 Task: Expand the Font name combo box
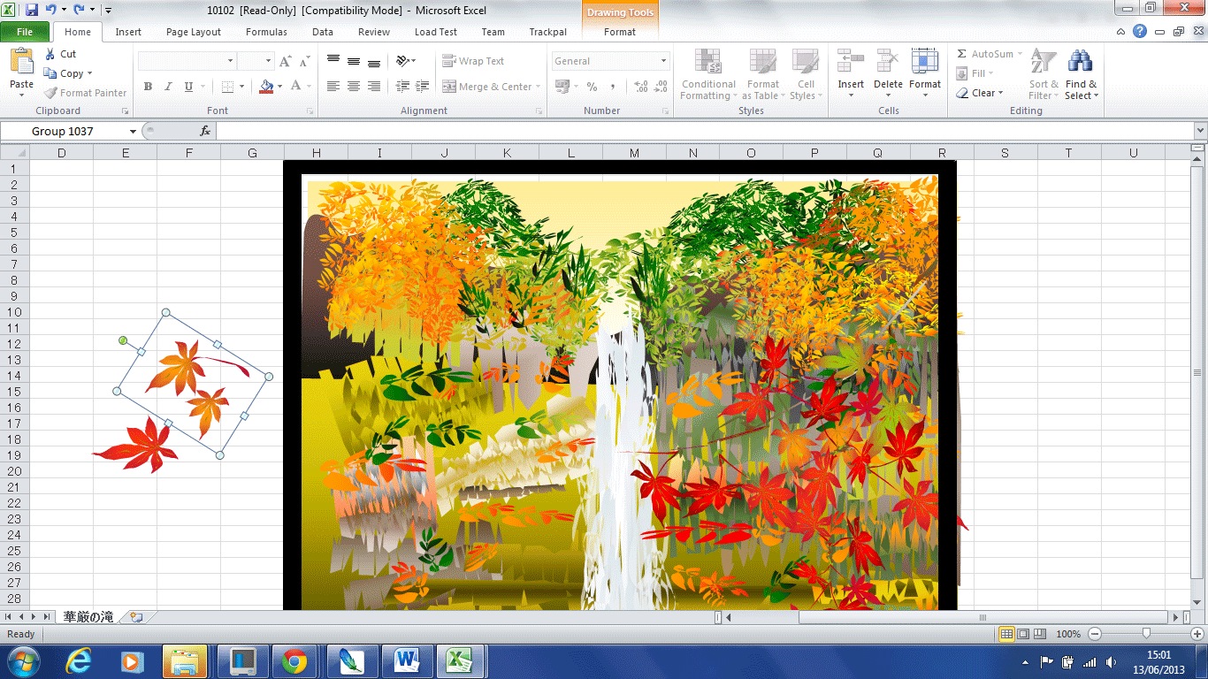point(231,61)
